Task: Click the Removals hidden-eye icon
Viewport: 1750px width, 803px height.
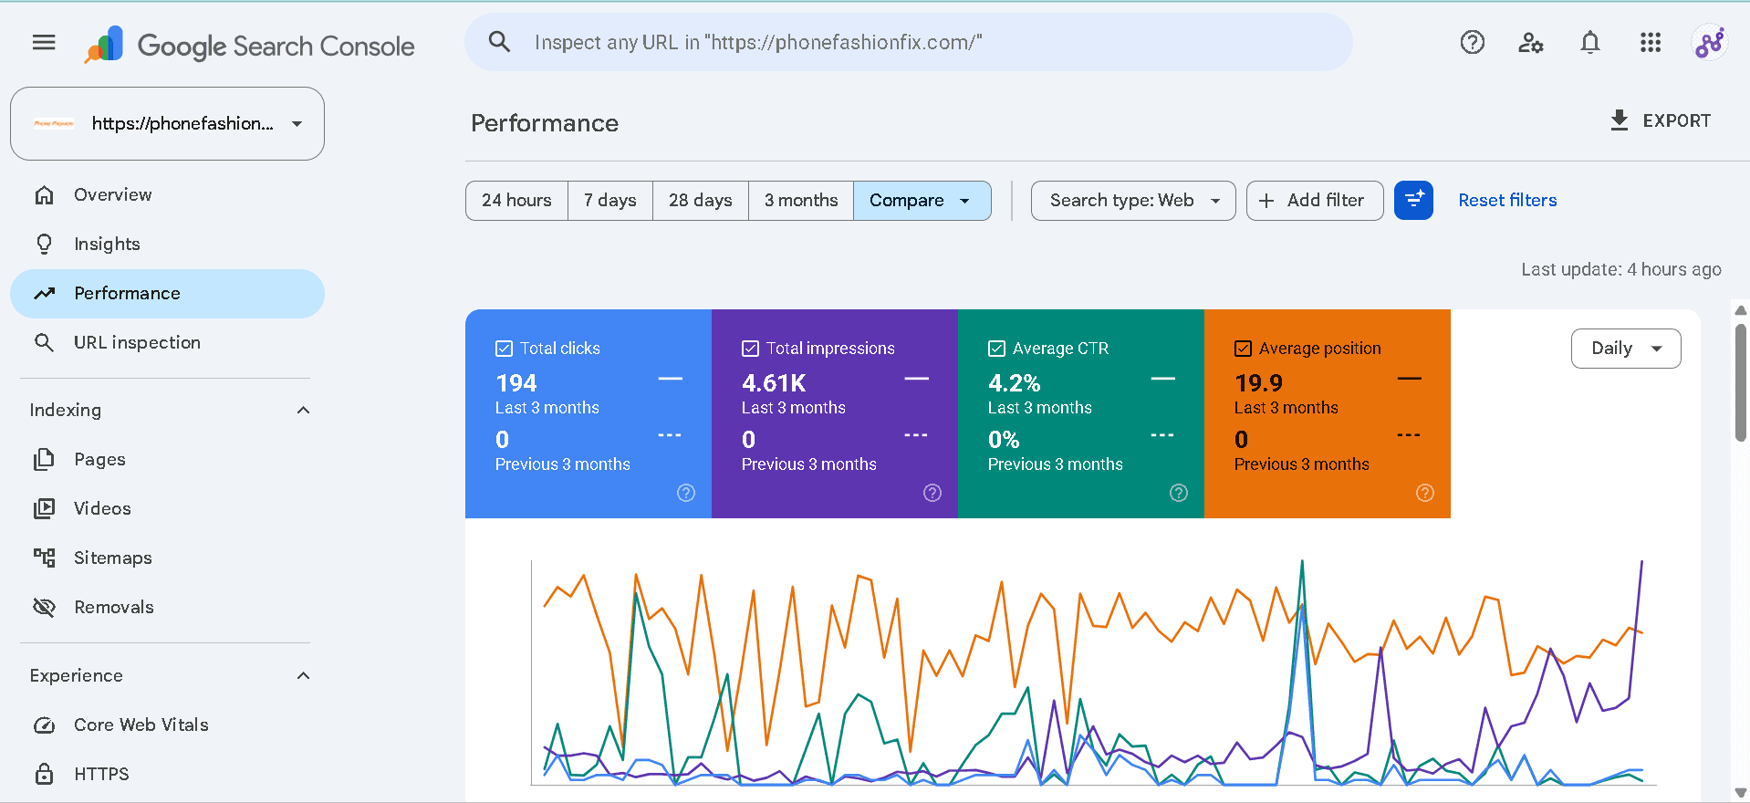Action: coord(44,607)
